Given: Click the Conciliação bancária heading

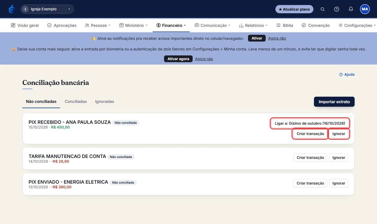Looking at the screenshot, I should coord(56,83).
